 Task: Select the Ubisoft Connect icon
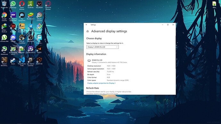[39, 17]
